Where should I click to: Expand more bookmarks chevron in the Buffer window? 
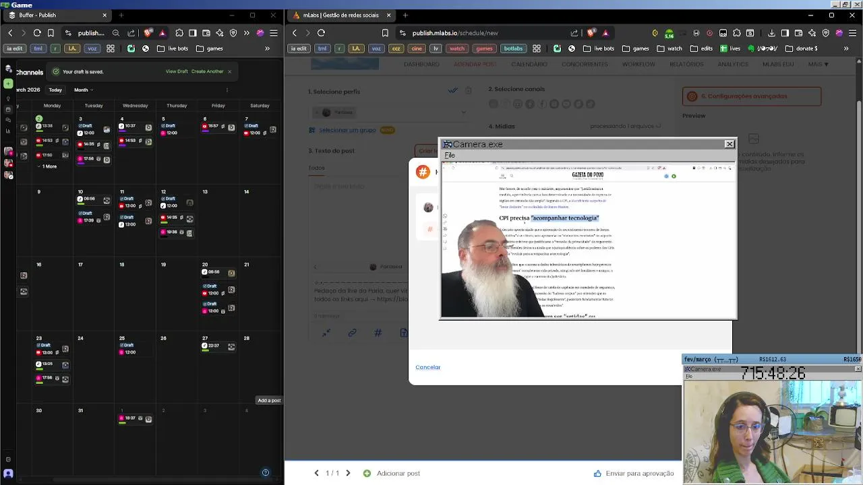tap(267, 48)
